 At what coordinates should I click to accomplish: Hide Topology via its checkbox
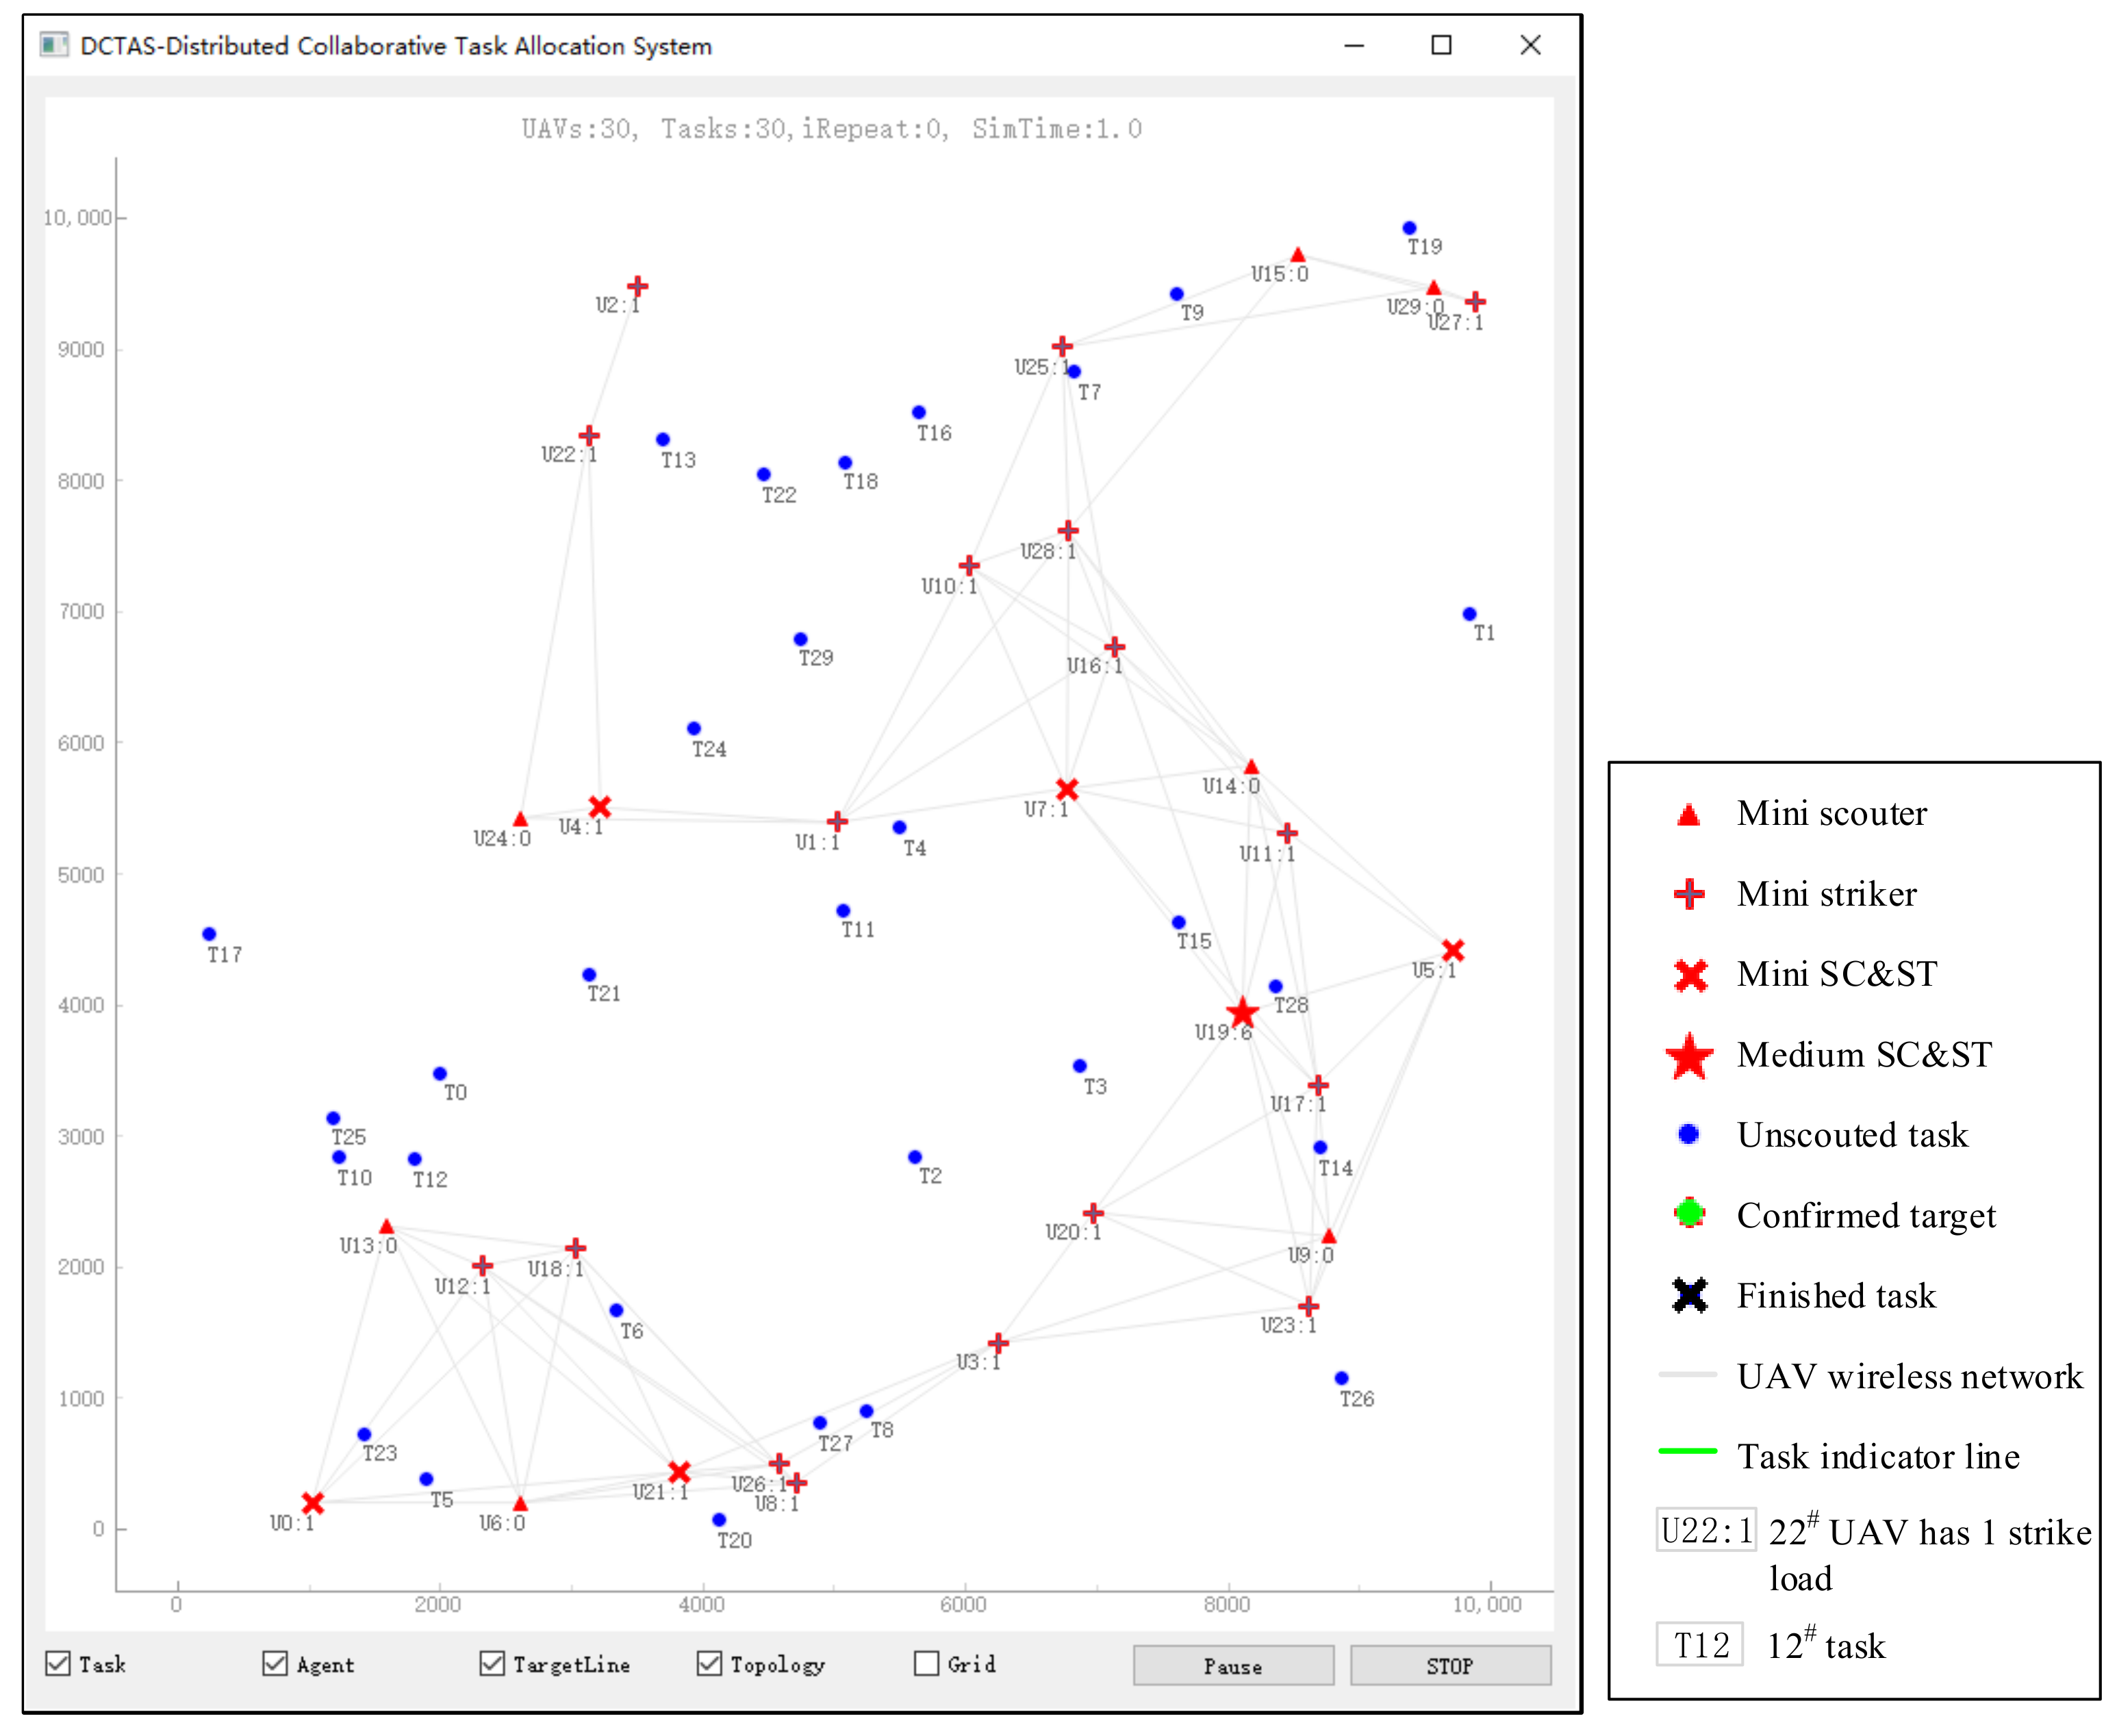[709, 1663]
